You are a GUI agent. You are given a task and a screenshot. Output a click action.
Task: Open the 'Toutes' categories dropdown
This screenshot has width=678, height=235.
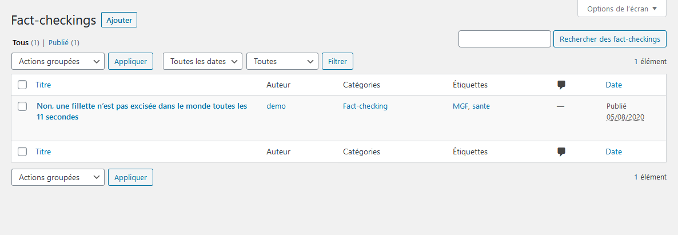[x=282, y=61]
